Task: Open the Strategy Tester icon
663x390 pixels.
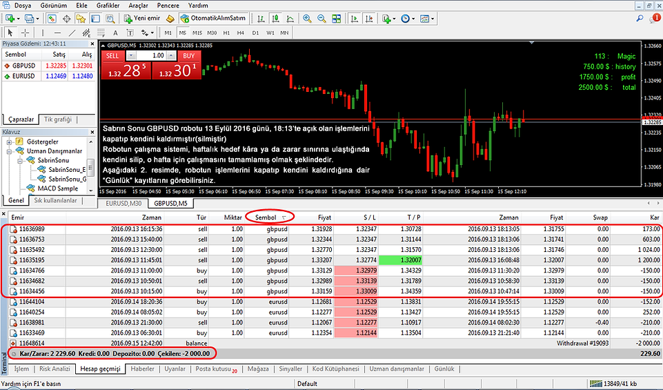Action: pyautogui.click(x=110, y=19)
